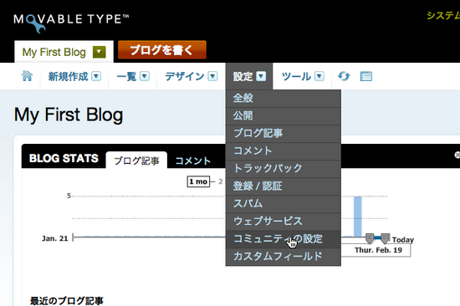Switch to コメント tab in Blog Stats
This screenshot has height=306, width=460.
click(192, 161)
